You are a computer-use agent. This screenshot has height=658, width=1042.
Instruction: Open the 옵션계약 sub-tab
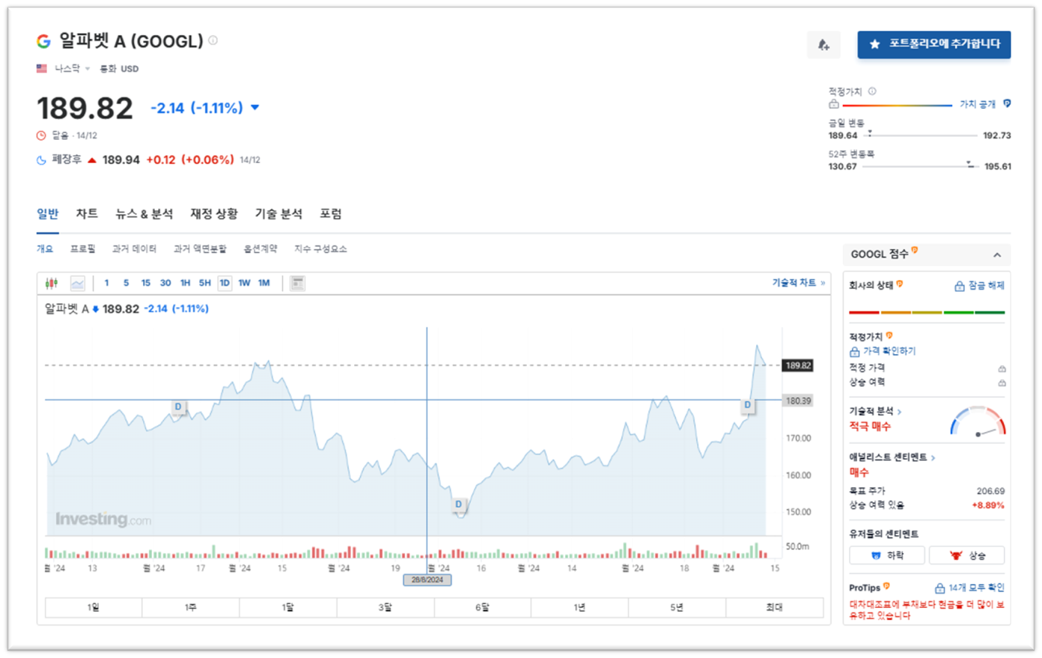260,249
